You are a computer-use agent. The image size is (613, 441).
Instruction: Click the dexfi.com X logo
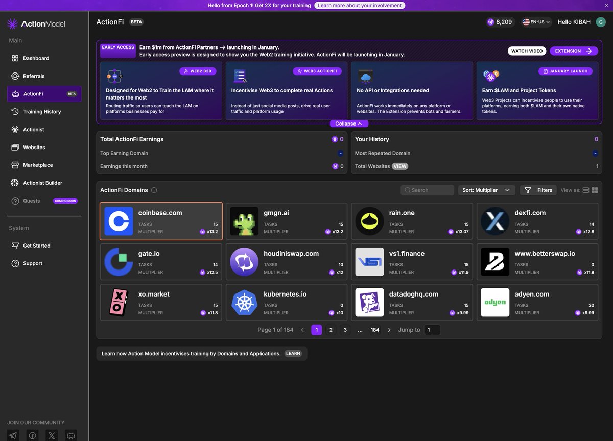tap(495, 221)
